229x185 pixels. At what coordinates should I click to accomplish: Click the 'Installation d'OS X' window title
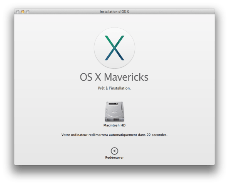(114, 12)
